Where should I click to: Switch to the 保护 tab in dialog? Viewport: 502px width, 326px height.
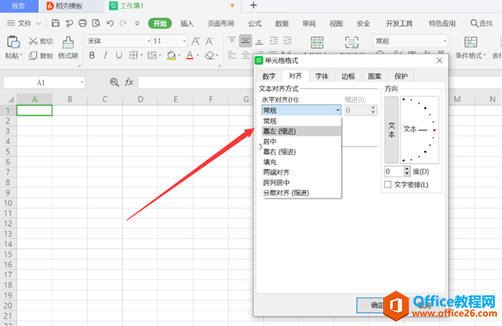(x=401, y=76)
